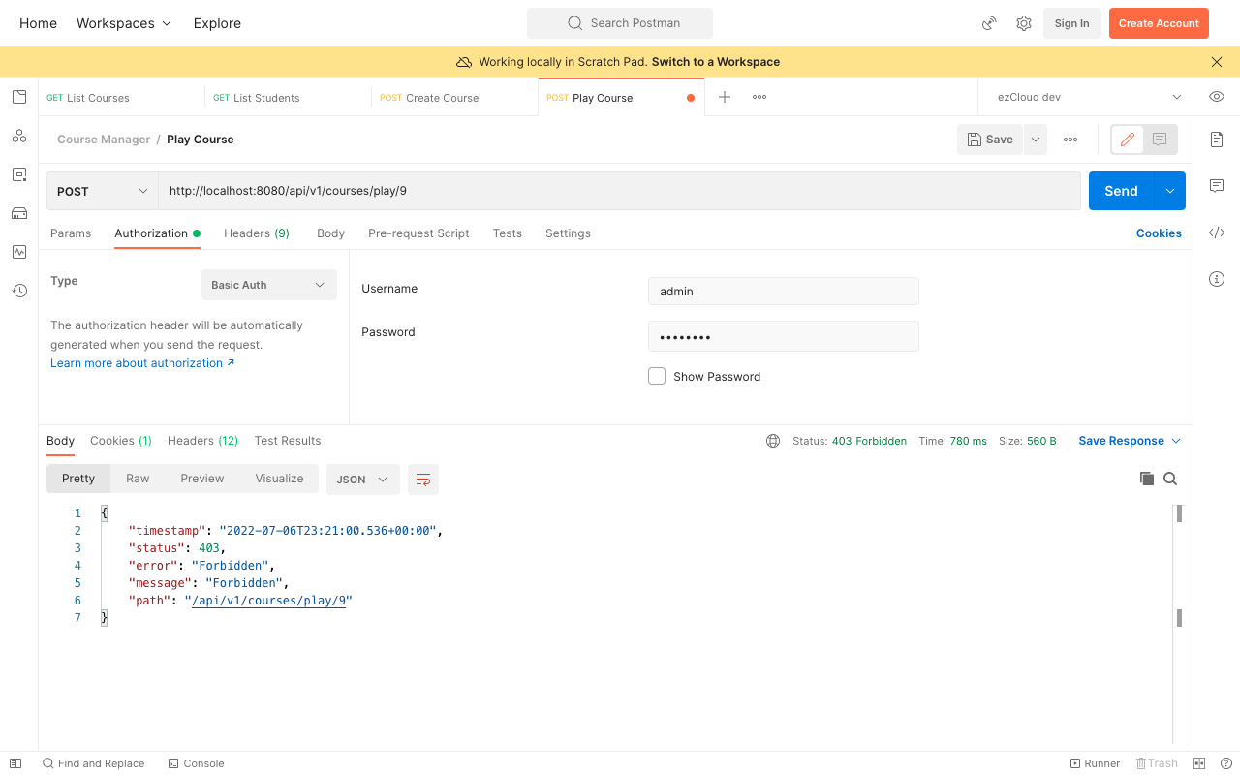Click Create Account button
Screen dimensions: 1240x775
[1159, 23]
